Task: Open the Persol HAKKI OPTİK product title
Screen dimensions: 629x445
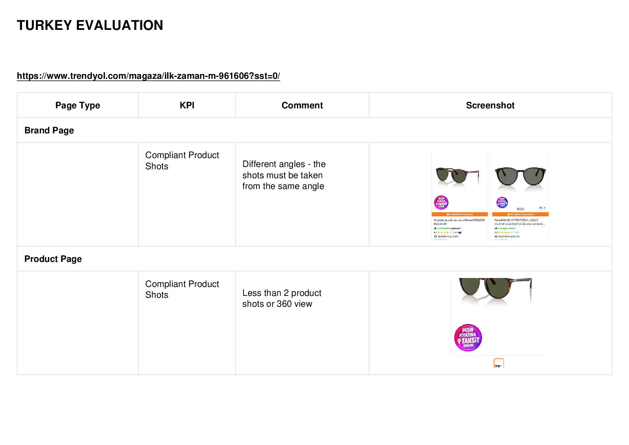Action: 520,222
